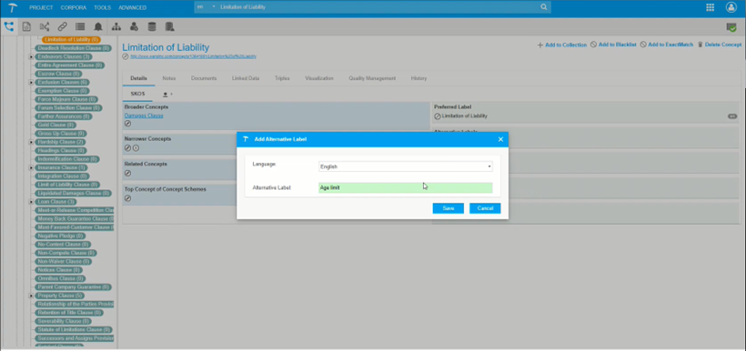Click the PoolParty logo icon in header
Screen dimensions: 746x351
(x=13, y=7)
